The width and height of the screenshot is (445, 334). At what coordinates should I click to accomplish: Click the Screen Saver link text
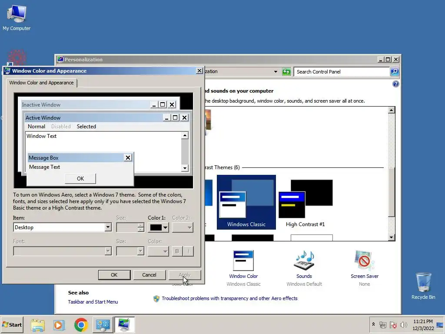point(365,276)
